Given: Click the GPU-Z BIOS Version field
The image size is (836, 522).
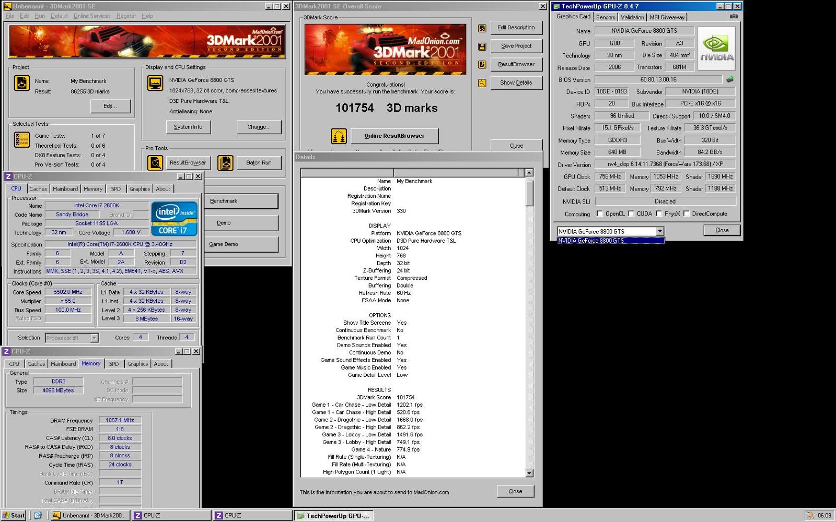Looking at the screenshot, I should [x=658, y=79].
